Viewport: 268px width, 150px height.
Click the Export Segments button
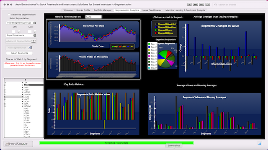coord(19,53)
